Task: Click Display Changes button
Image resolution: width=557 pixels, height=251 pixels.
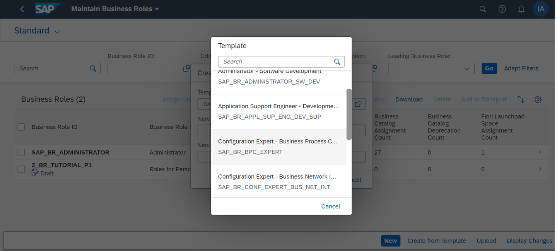Action: pos(530,241)
